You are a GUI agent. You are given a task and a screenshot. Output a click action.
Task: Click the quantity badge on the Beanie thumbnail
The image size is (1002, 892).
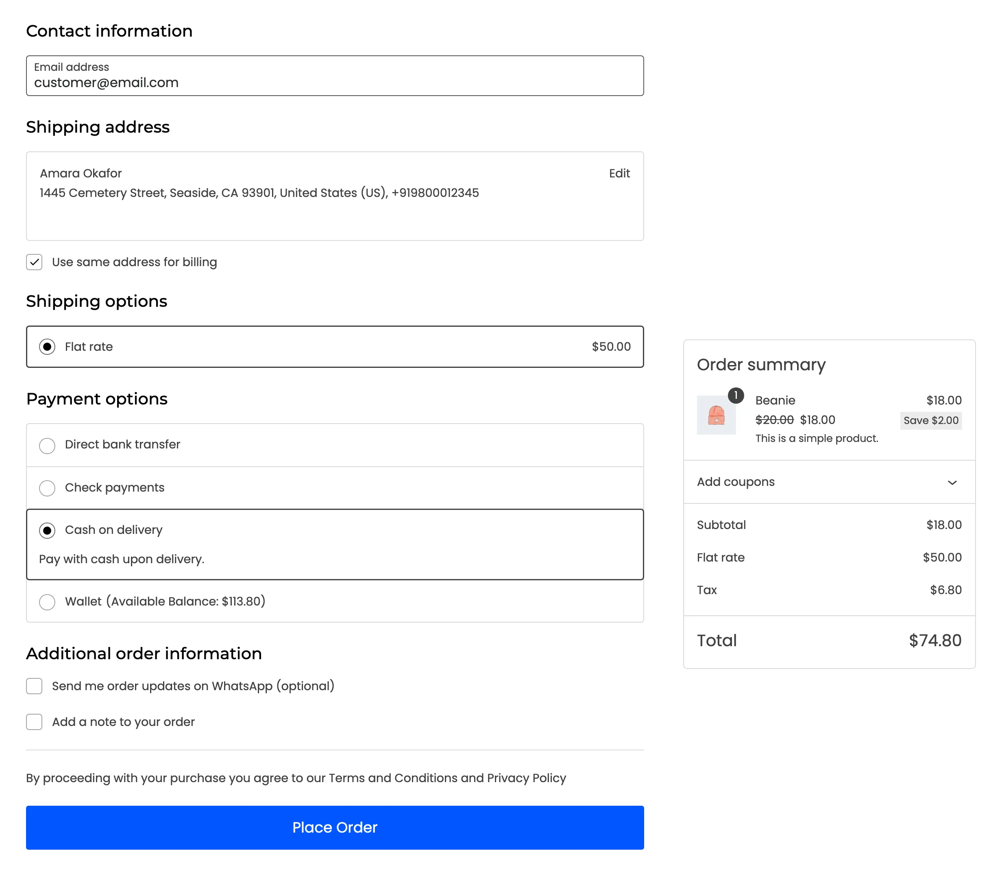coord(736,396)
